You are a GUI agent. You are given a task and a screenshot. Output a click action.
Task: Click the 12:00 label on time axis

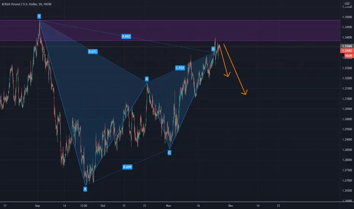click(84, 206)
